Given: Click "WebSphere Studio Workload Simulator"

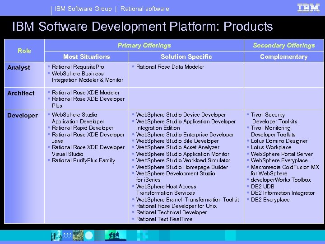Looking at the screenshot, I should (x=183, y=160).
